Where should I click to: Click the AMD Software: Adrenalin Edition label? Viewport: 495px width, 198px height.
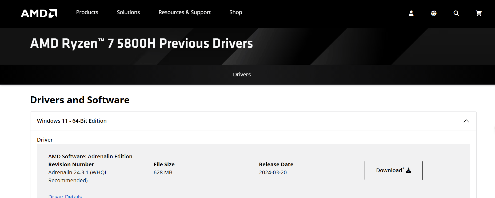click(90, 156)
